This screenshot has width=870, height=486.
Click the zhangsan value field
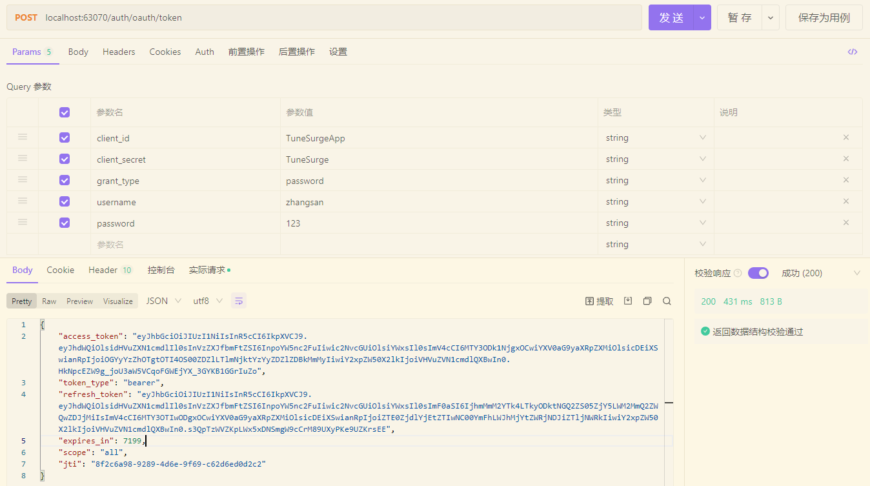pos(439,201)
